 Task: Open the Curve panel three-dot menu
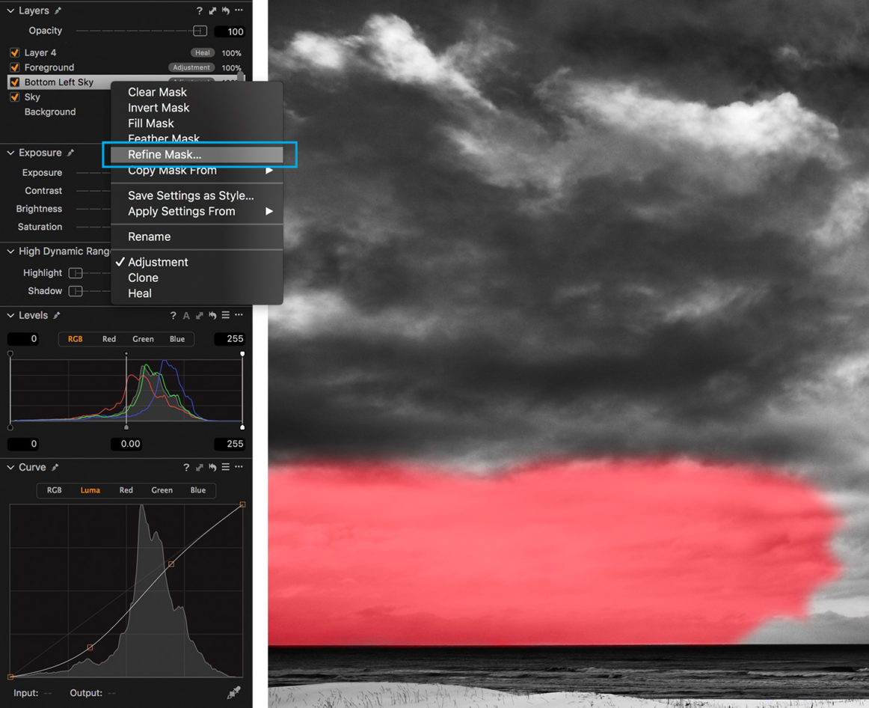tap(239, 467)
